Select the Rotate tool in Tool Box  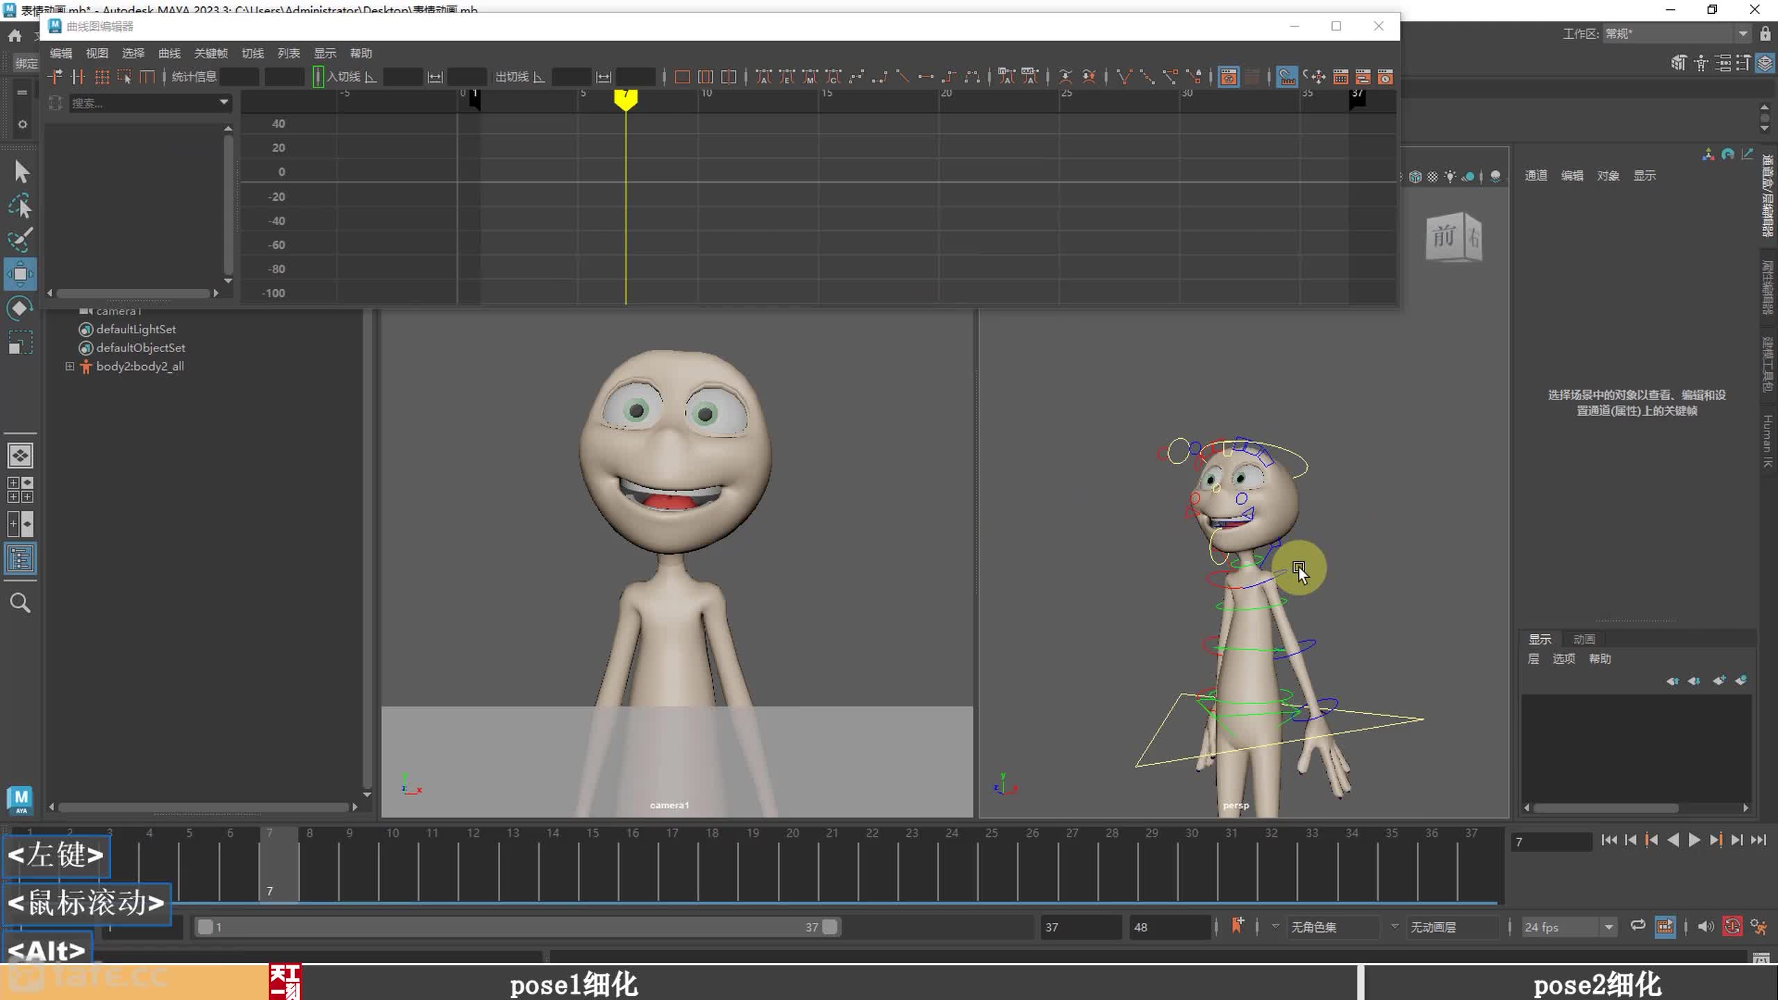(20, 308)
